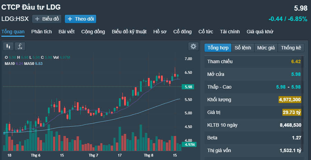
Task: Click the Theo dõi follow button
Action: (81, 19)
